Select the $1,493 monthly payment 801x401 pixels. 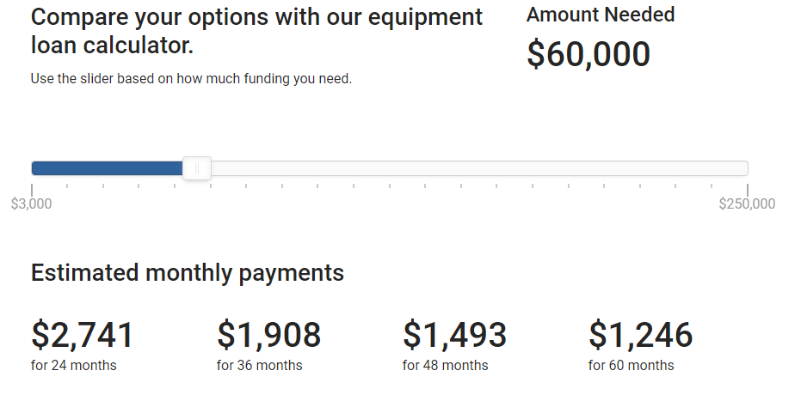(454, 335)
